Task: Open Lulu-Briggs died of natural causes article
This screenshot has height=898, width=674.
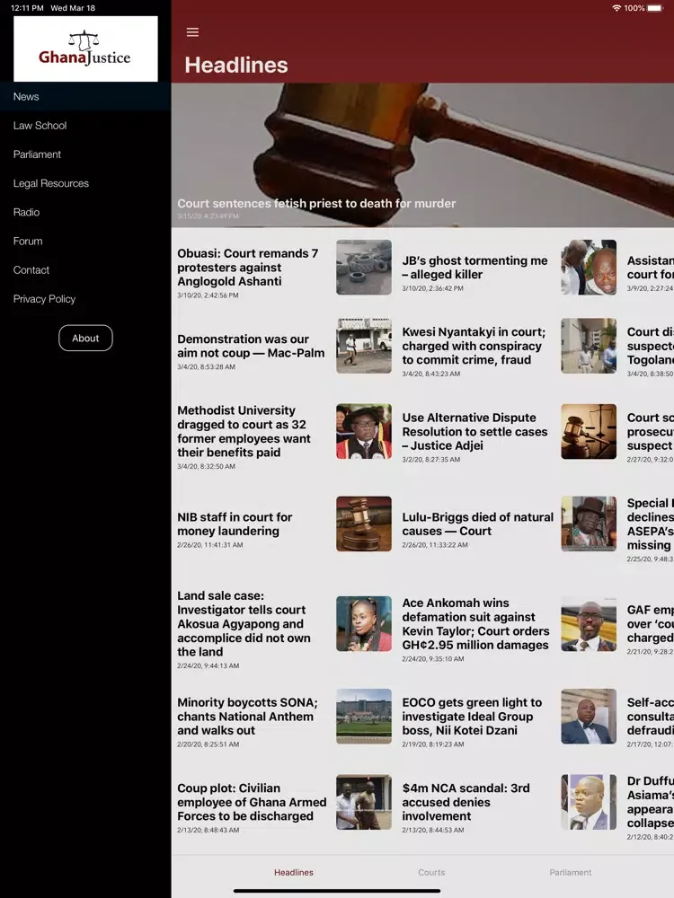Action: 477,524
